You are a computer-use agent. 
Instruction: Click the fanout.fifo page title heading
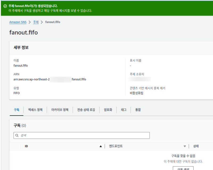point(23,32)
